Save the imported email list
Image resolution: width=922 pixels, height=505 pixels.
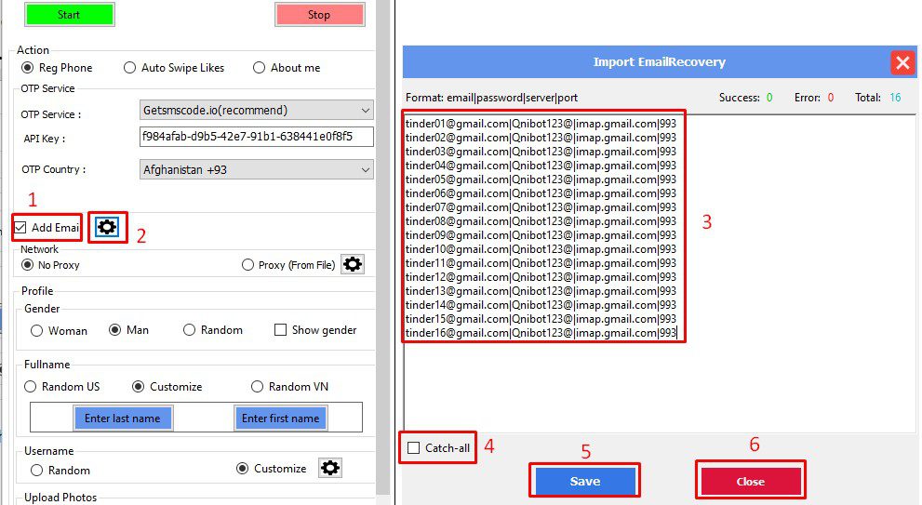[x=584, y=481]
